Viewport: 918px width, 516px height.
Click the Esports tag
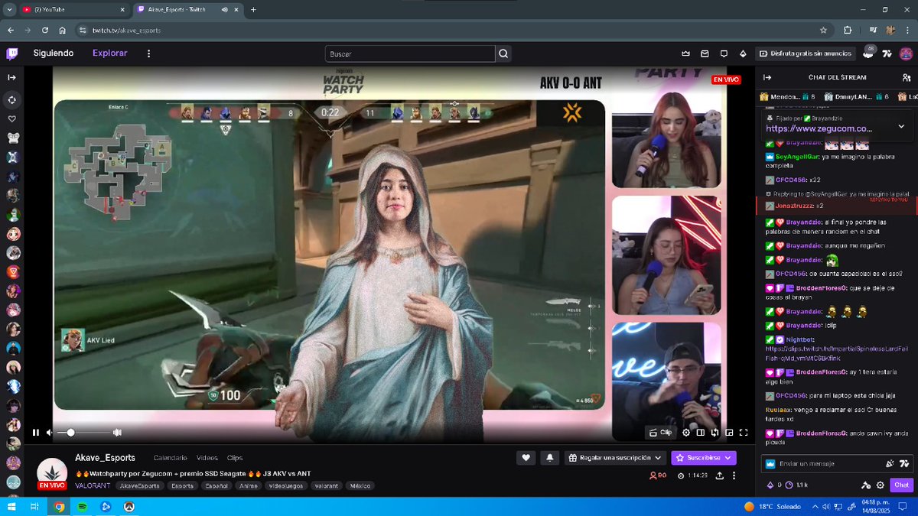pos(182,485)
